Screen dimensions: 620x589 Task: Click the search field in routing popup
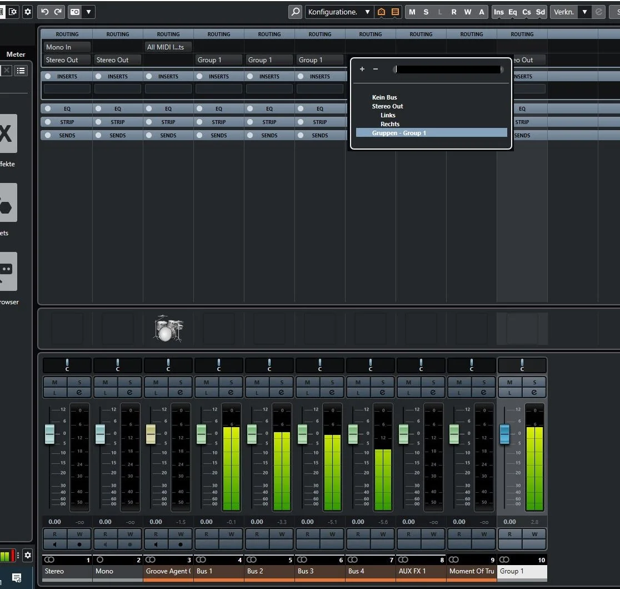(x=448, y=70)
